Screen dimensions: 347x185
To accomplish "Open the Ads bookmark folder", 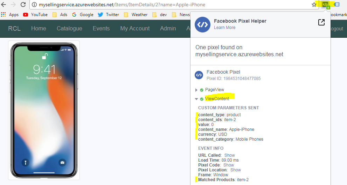I will point(60,15).
